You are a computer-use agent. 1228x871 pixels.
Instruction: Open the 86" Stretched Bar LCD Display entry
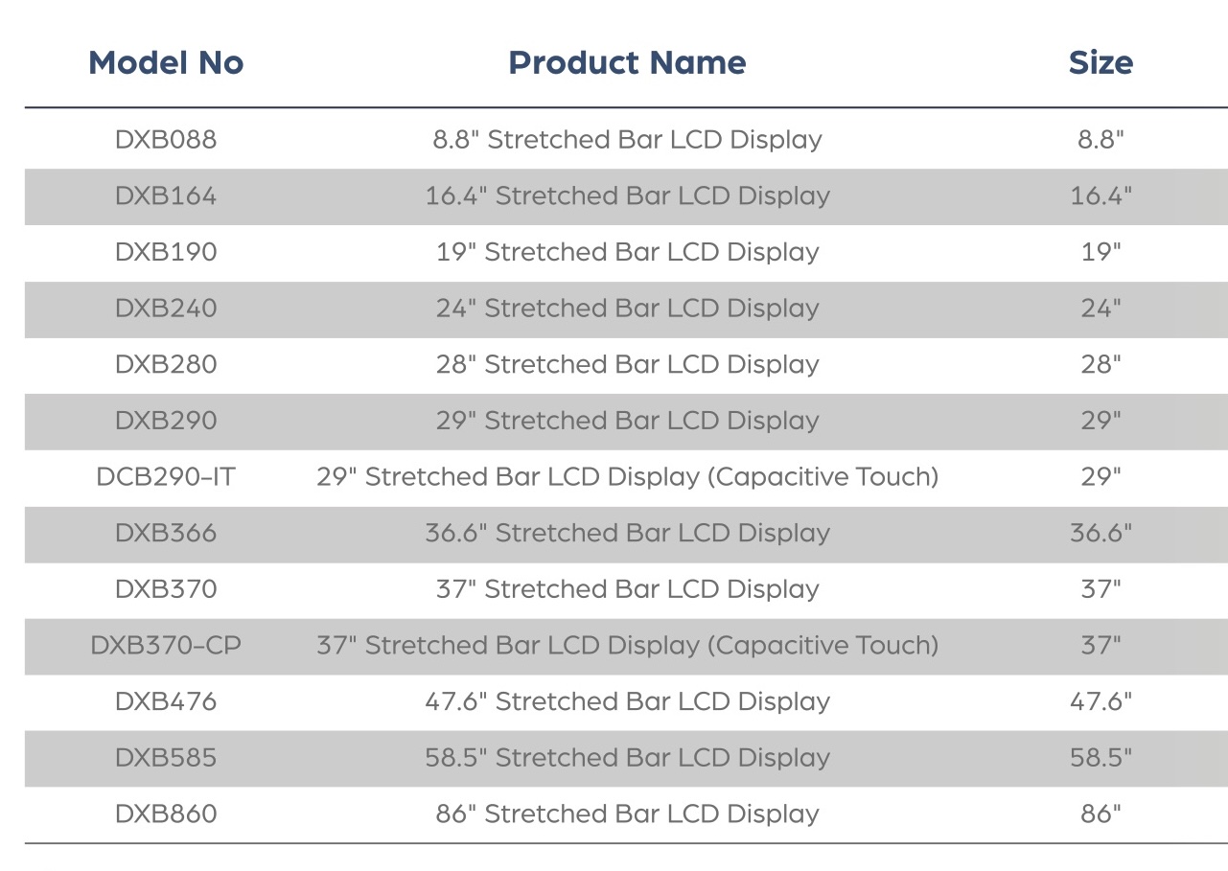click(x=627, y=814)
